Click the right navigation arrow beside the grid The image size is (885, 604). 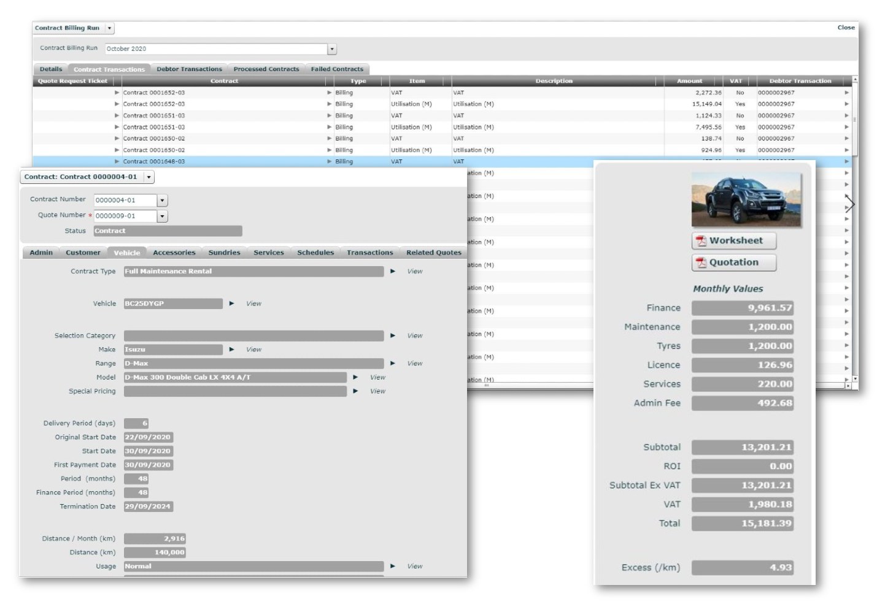pyautogui.click(x=850, y=203)
